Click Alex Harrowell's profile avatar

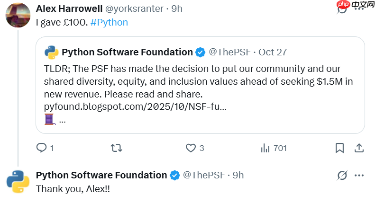[18, 15]
